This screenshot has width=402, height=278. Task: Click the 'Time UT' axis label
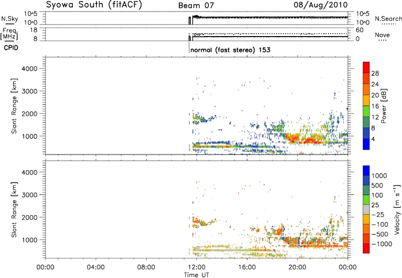pos(196,275)
